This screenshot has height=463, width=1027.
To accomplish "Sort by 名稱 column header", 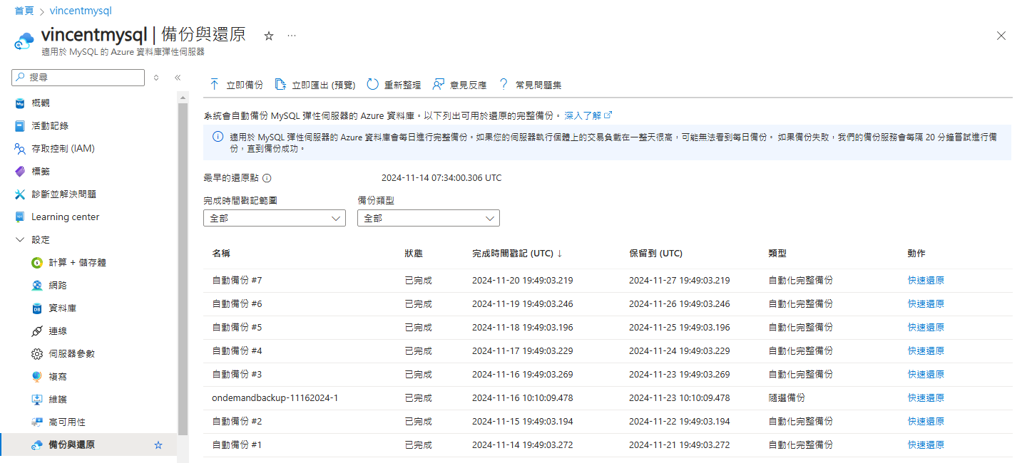I will click(x=221, y=254).
